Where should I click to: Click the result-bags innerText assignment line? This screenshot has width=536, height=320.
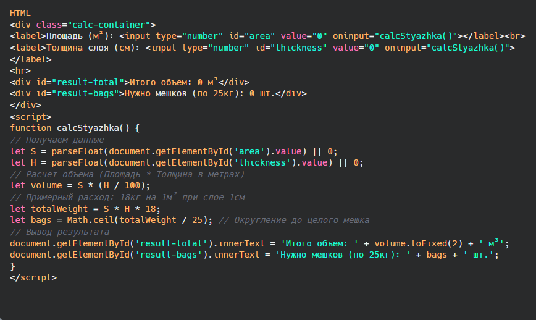(x=254, y=255)
